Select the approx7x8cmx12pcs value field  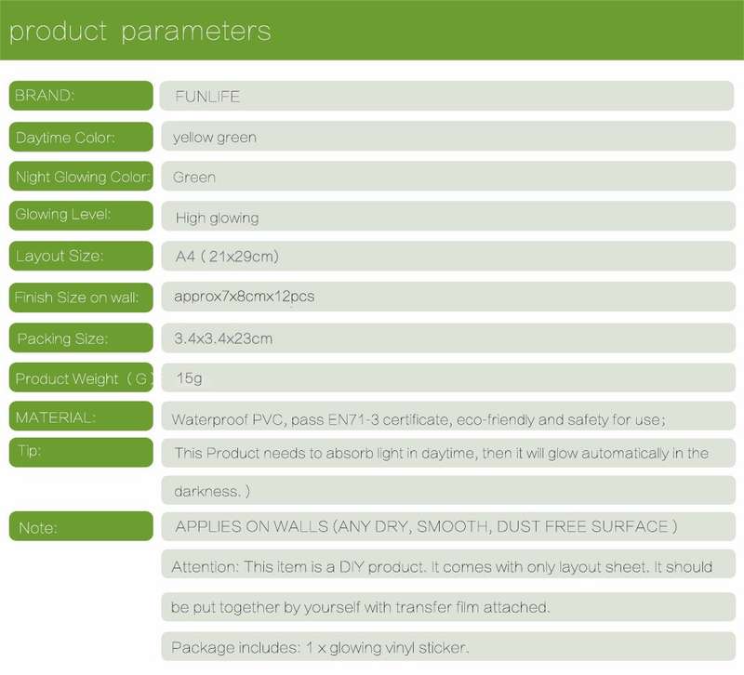448,297
